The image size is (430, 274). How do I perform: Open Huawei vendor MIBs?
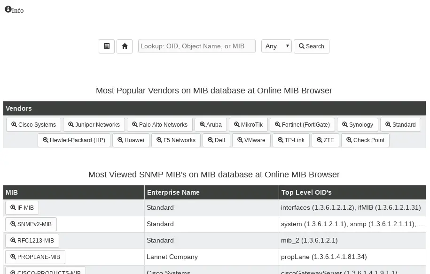tap(131, 140)
